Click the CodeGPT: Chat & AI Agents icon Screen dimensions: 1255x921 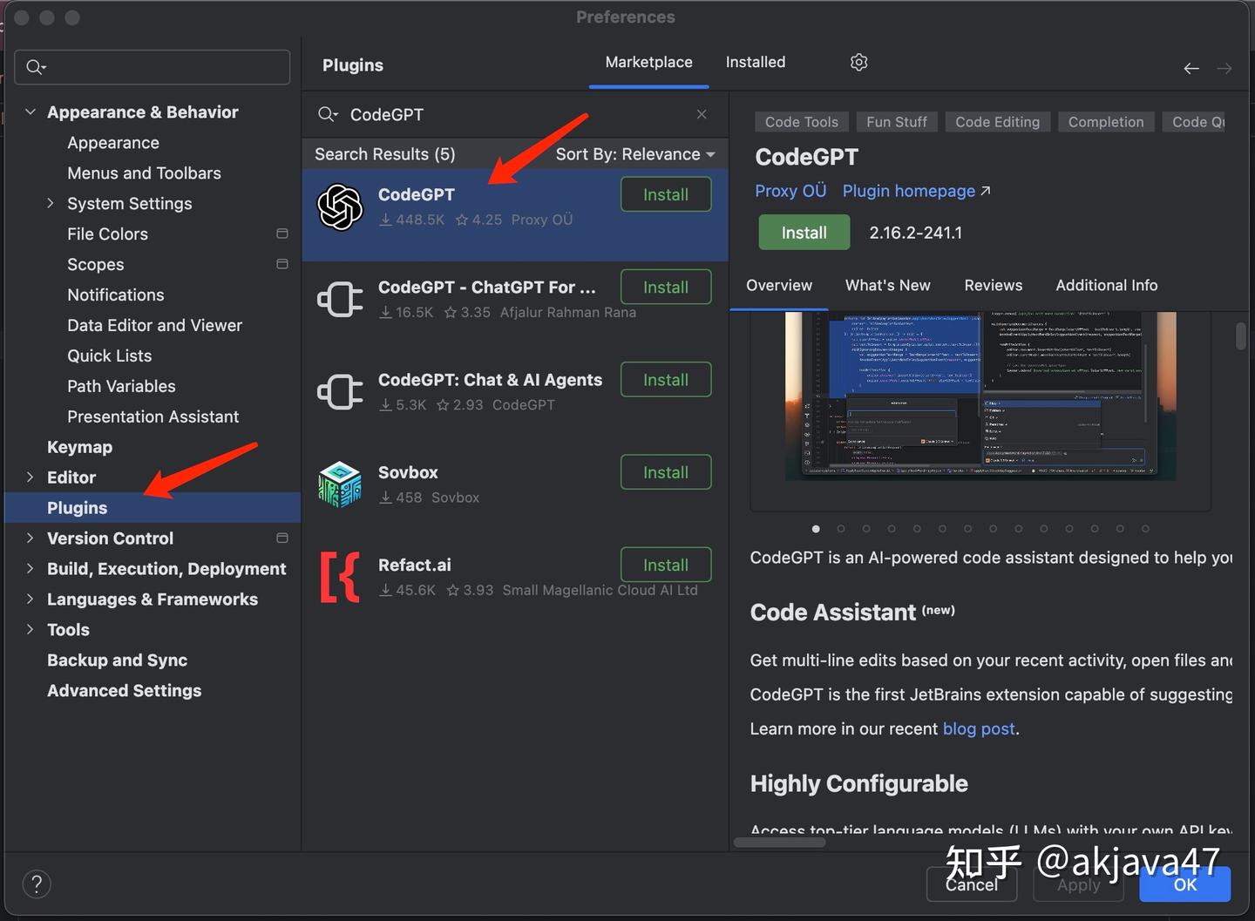(x=340, y=392)
